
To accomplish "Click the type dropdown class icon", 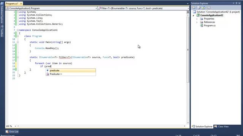I will [8, 8].
